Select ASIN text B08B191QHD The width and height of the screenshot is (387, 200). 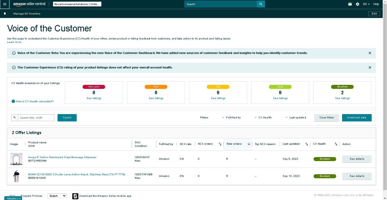click(x=37, y=178)
